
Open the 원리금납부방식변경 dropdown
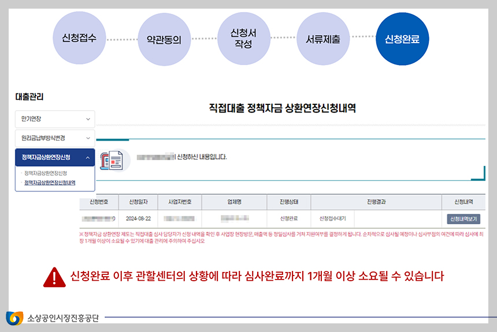[x=55, y=138]
